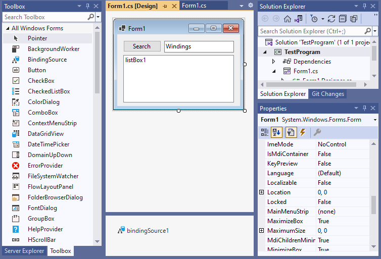Toggle auto-hide pin on Toolbox panel

(x=88, y=7)
